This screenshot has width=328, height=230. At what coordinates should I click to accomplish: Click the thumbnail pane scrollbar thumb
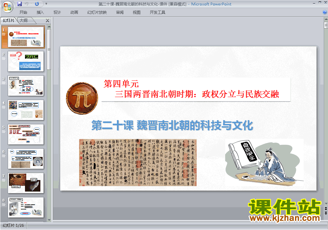49,49
